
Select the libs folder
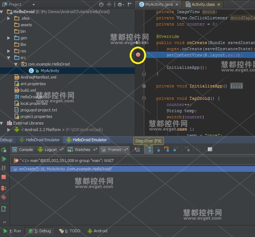coord(20,44)
